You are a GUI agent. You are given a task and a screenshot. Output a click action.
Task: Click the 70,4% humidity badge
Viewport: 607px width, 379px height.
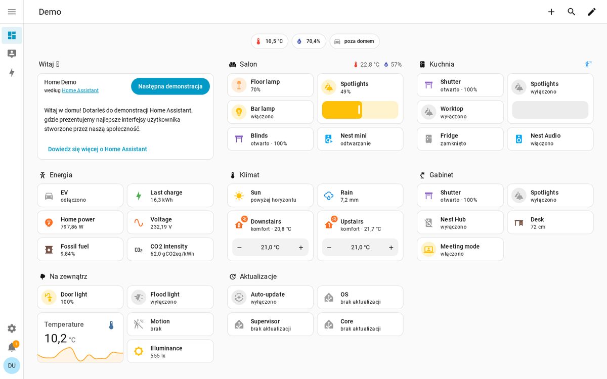tap(309, 41)
